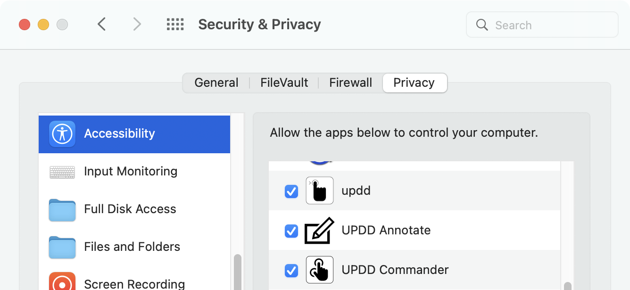Switch to the Firewall tab
Image resolution: width=630 pixels, height=290 pixels.
[x=351, y=83]
